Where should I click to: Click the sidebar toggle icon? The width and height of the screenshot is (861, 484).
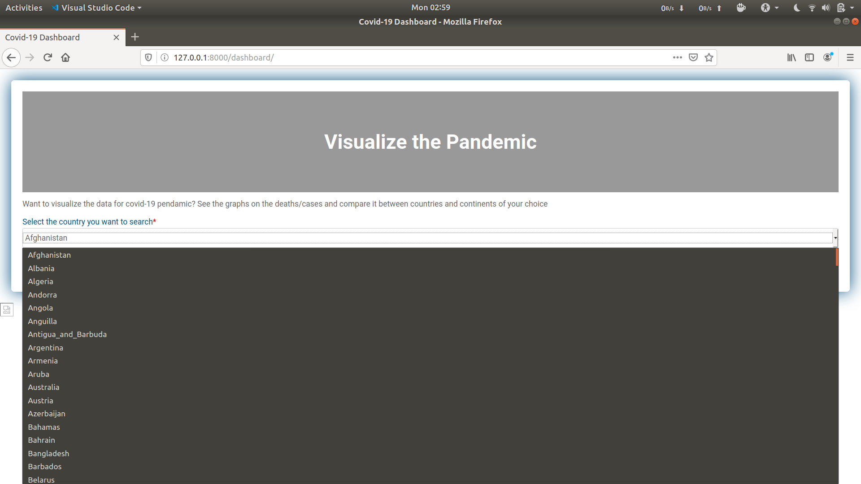(x=809, y=57)
